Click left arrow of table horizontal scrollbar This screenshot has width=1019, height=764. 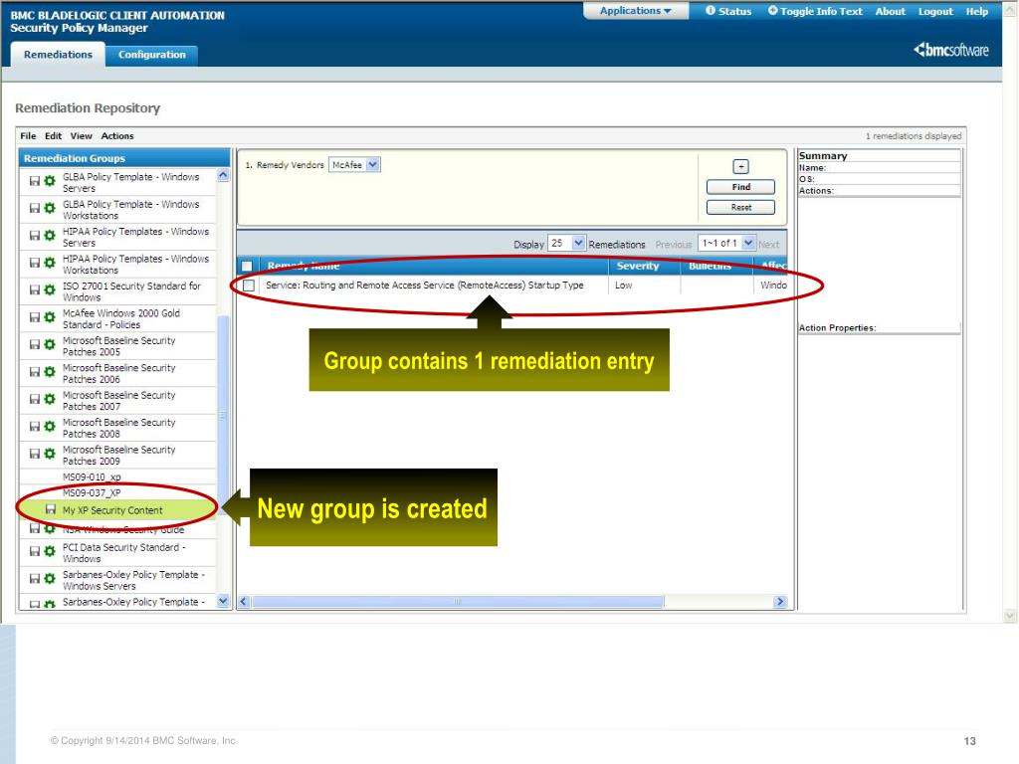(x=244, y=602)
